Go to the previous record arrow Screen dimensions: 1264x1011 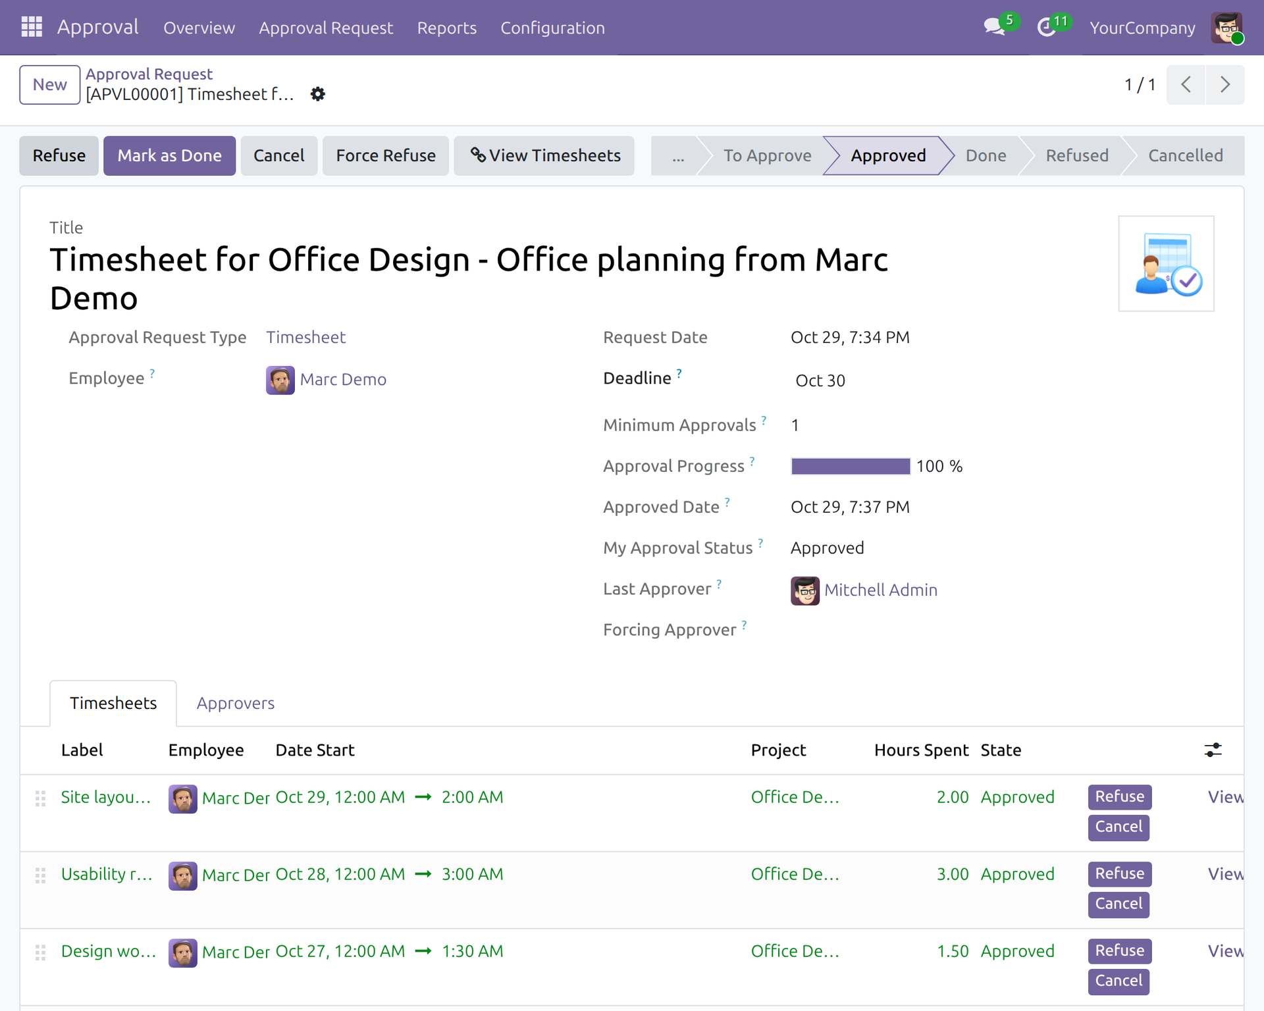click(x=1186, y=84)
